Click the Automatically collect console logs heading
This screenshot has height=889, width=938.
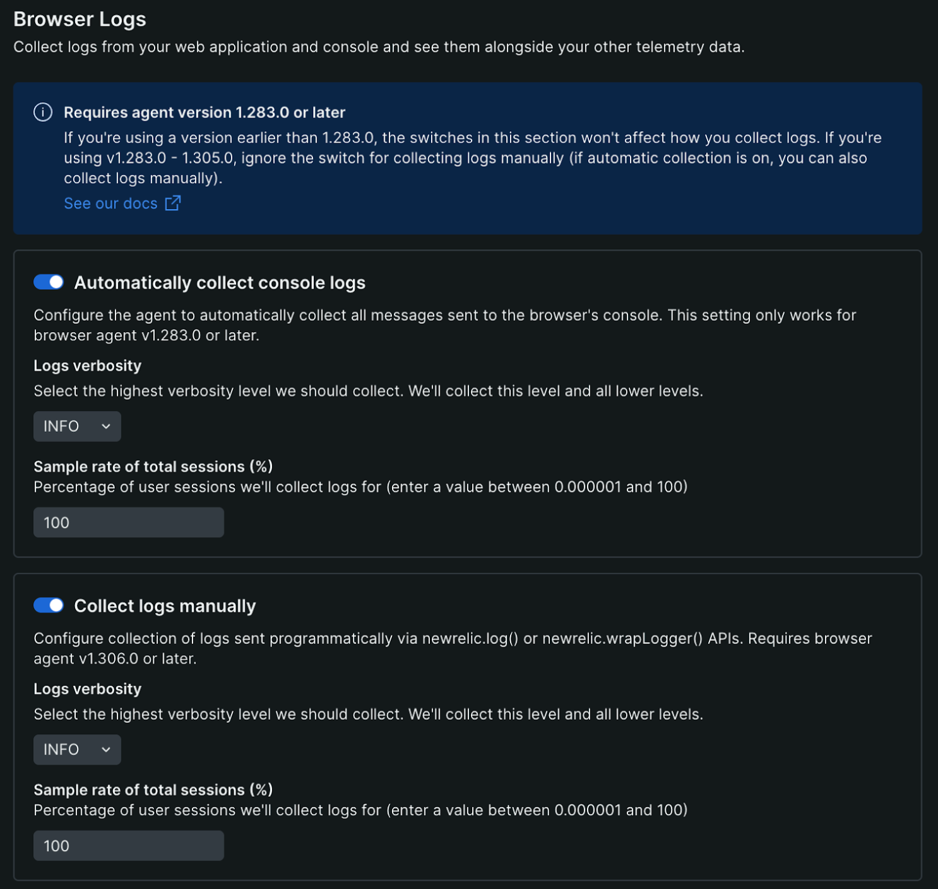[x=220, y=282]
